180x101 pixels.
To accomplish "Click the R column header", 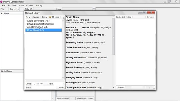I will 2,13.
